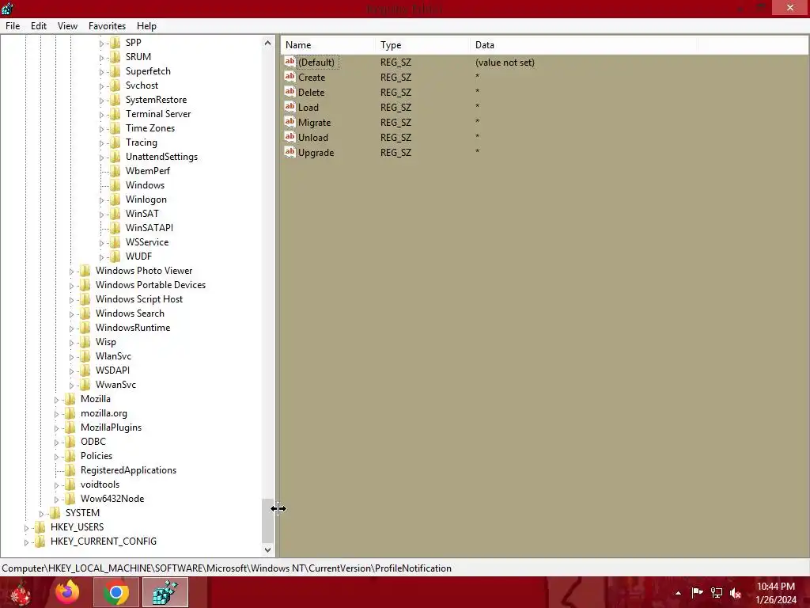Sort values by the Data column
810x608 pixels.
(x=584, y=45)
